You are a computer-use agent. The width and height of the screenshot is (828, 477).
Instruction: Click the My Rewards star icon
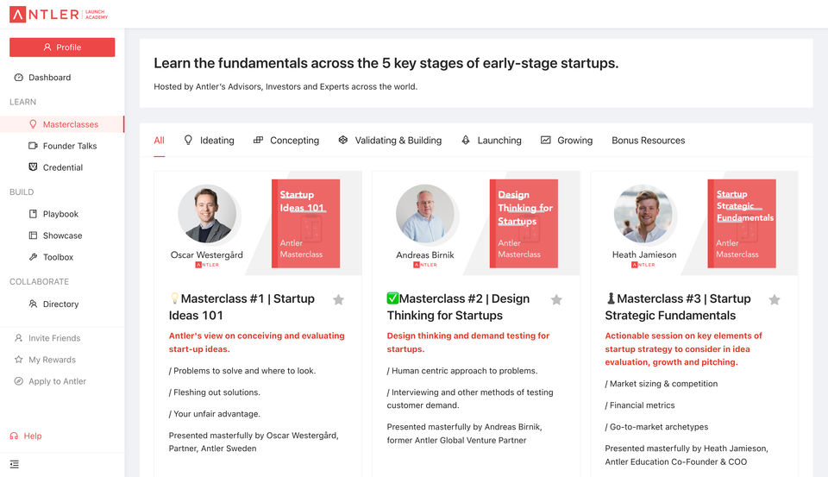(x=18, y=359)
